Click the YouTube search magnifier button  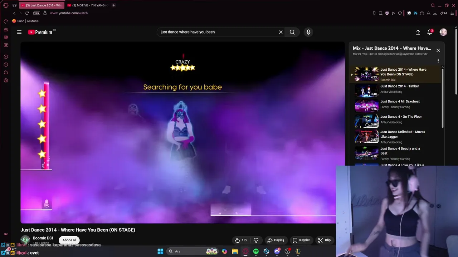(x=292, y=32)
